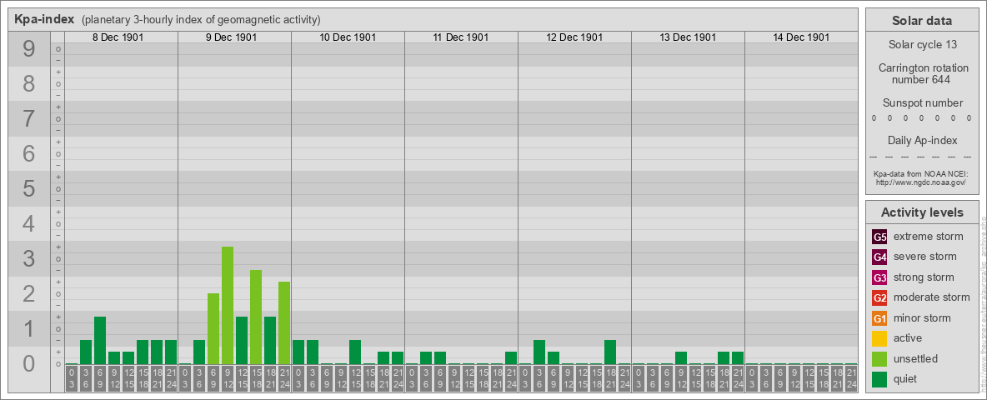Click the 9 Dec 21-24 hour unsettled bar
Image resolution: width=987 pixels, height=400 pixels.
(x=284, y=322)
